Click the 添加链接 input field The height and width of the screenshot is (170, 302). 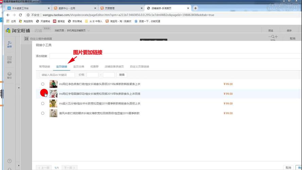click(176, 56)
